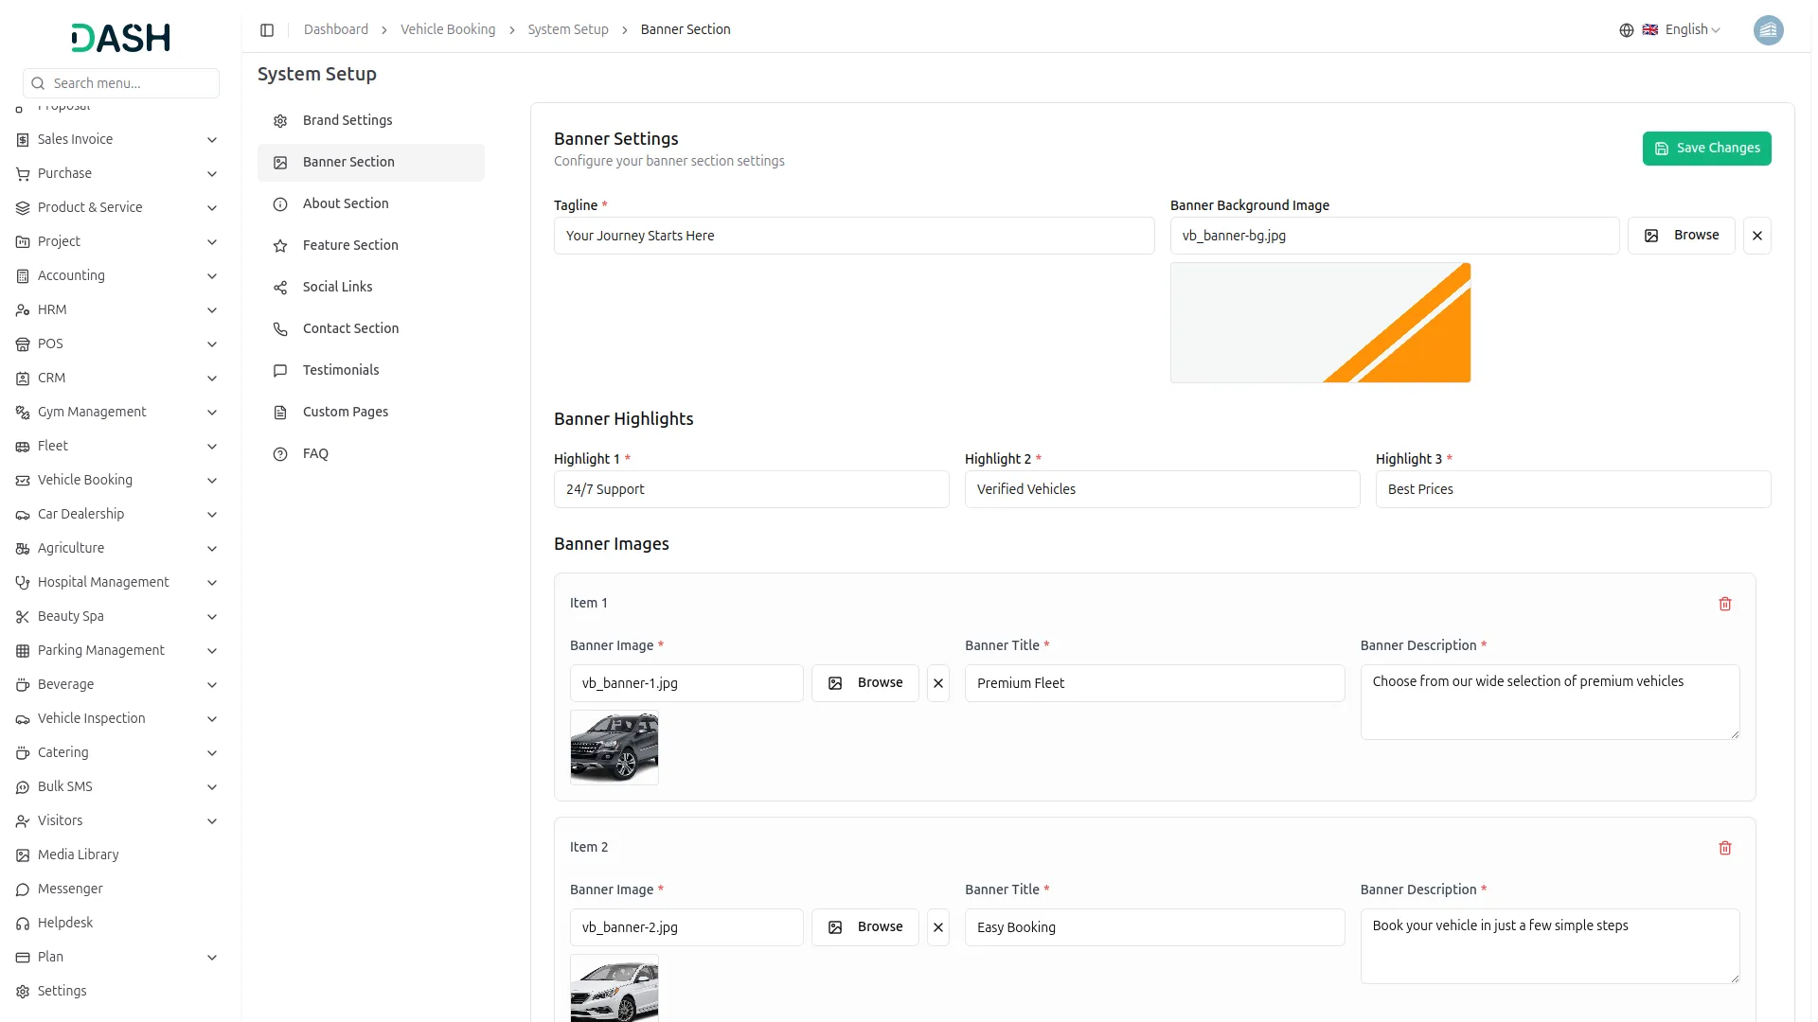Screen dimensions: 1818x1022
Task: Select the Testimonials speech bubble icon
Action: click(279, 370)
